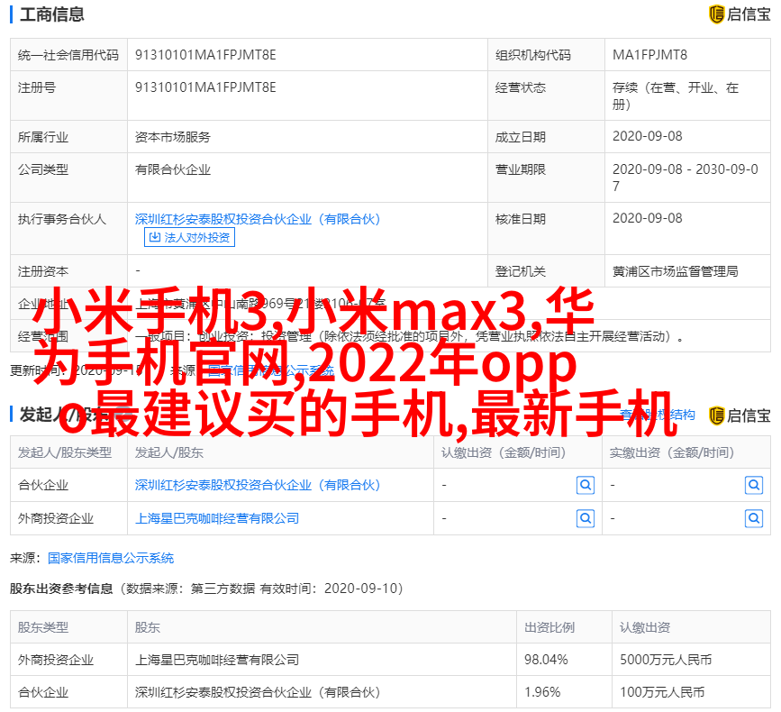Image resolution: width=781 pixels, height=712 pixels.
Task: Click 发起人/股东类型 column header
Action: pyautogui.click(x=65, y=452)
